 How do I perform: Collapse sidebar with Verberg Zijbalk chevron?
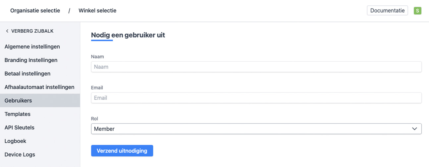tap(7, 31)
